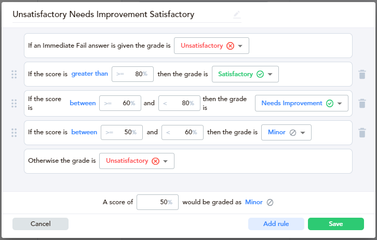
Task: Change 'between' condition in the 60% rule
Action: [83, 103]
